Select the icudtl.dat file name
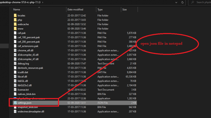 click(23, 72)
